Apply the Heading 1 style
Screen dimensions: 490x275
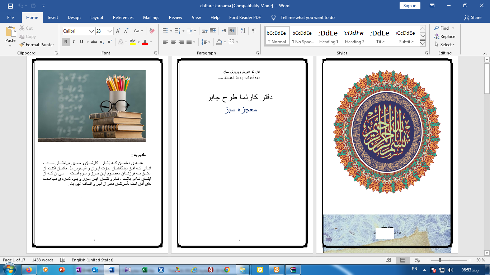329,37
